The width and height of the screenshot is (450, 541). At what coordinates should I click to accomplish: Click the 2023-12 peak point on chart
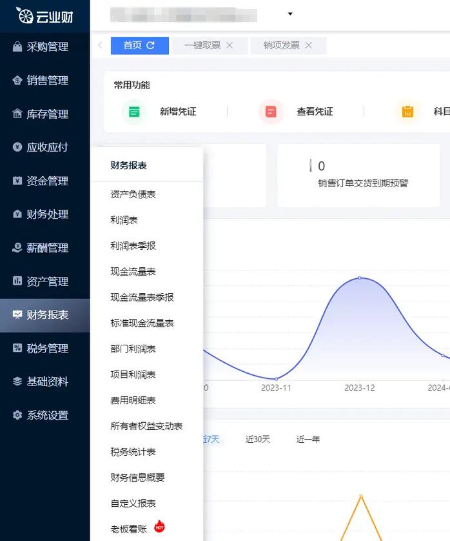pyautogui.click(x=360, y=278)
